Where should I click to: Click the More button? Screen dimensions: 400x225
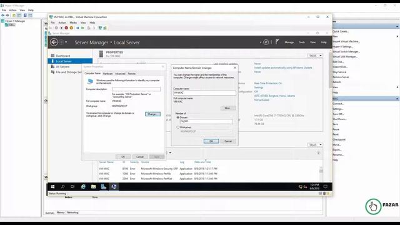(227, 108)
